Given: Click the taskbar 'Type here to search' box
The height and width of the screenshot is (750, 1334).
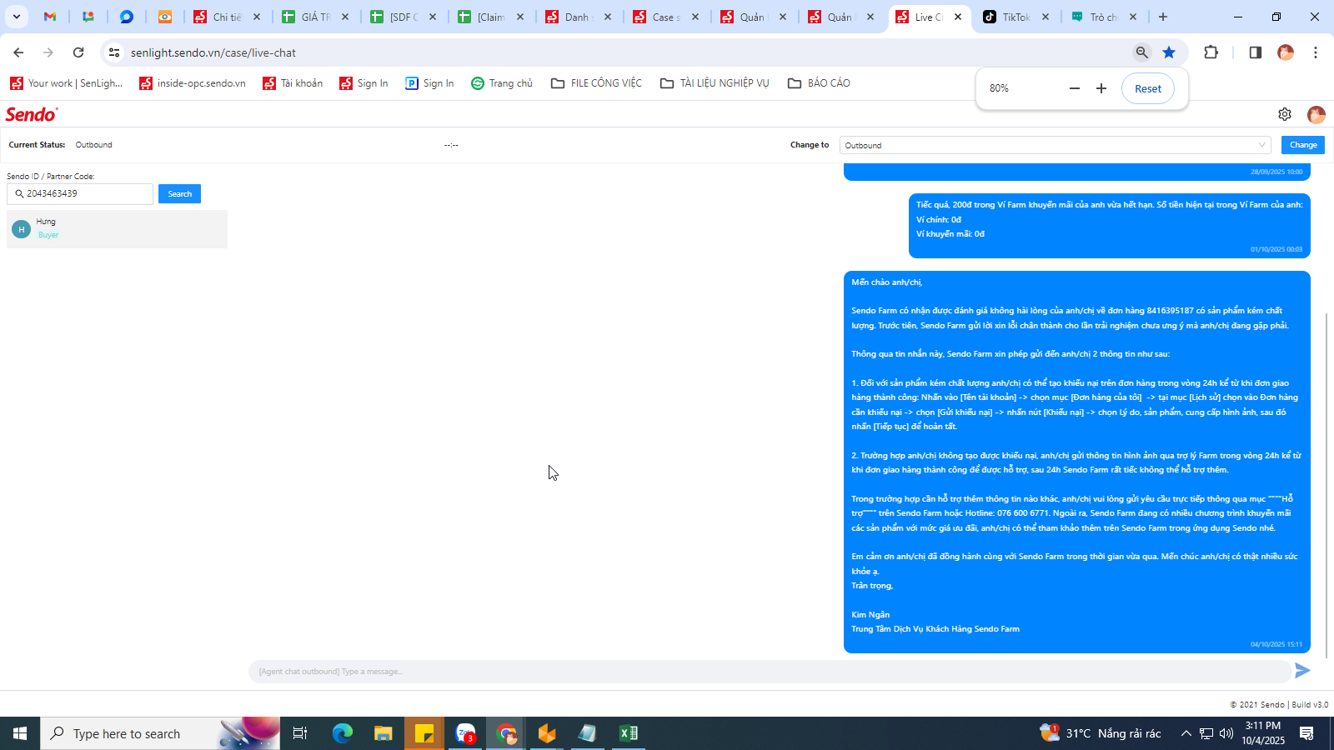Looking at the screenshot, I should click(160, 733).
